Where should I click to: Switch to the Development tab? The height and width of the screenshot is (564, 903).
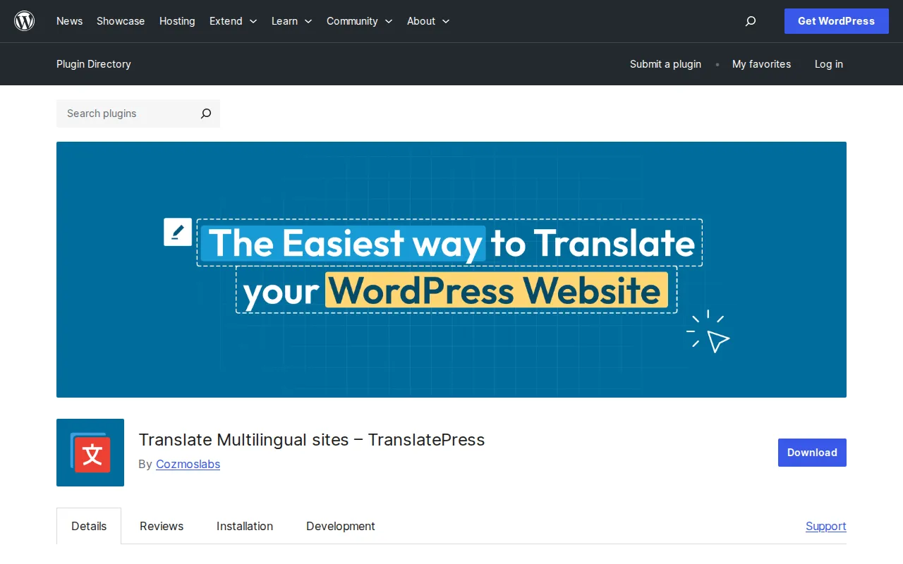pyautogui.click(x=340, y=526)
